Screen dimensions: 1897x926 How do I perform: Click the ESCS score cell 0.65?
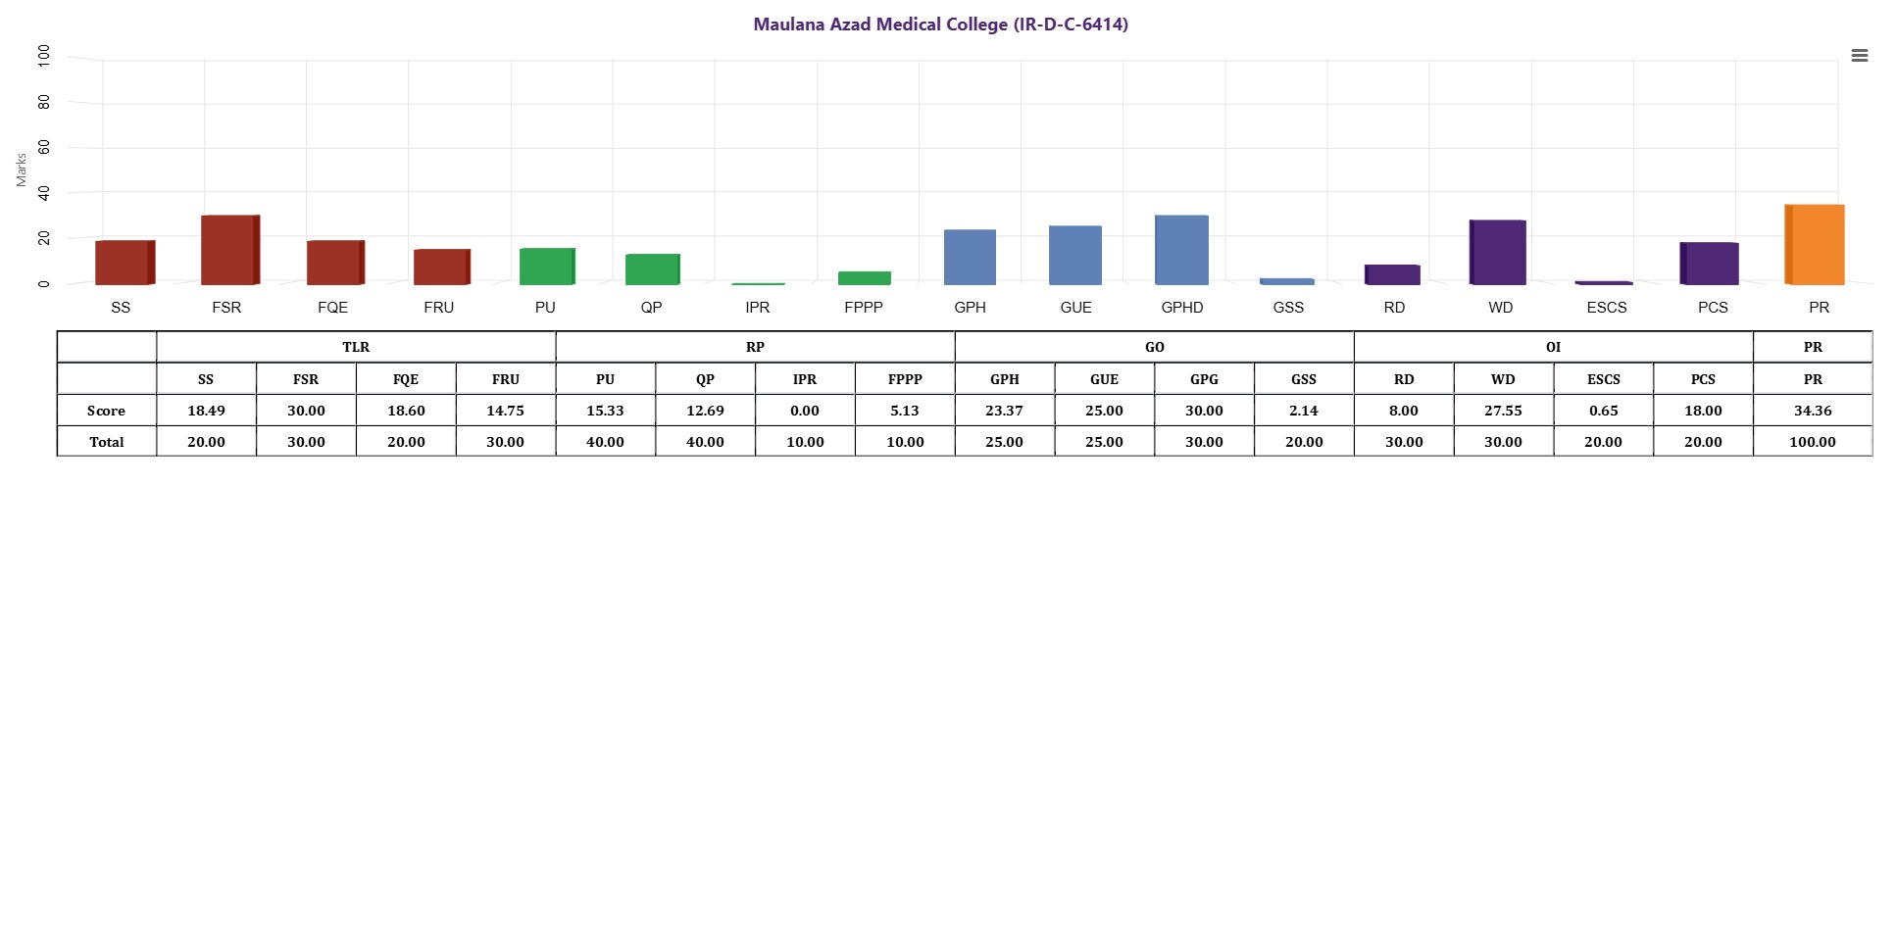tap(1604, 411)
